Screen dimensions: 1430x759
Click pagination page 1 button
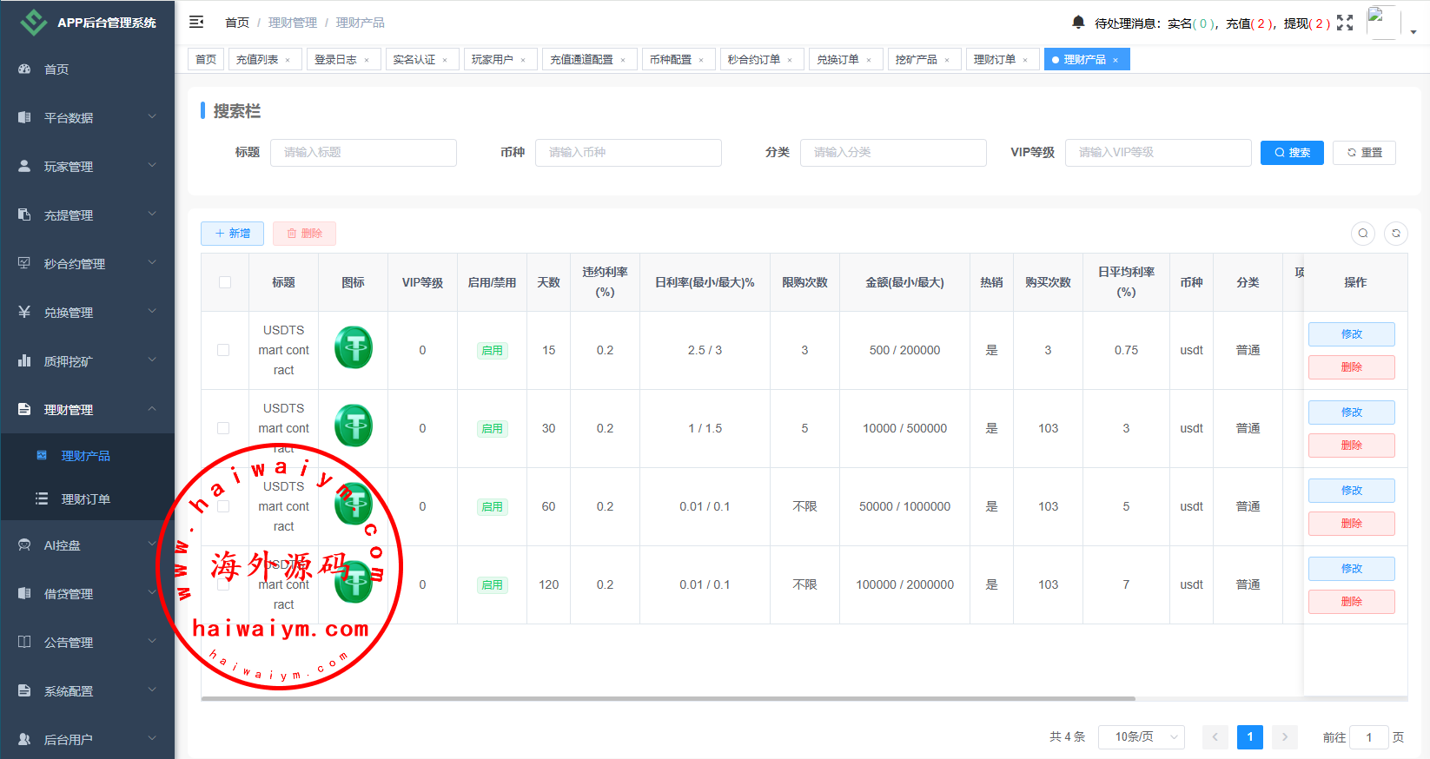(1250, 737)
